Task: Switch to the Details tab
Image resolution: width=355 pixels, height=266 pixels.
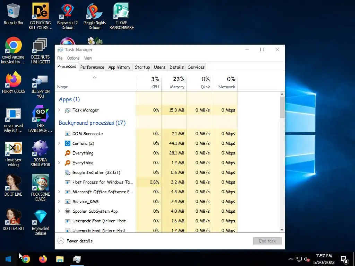Action: (176, 67)
